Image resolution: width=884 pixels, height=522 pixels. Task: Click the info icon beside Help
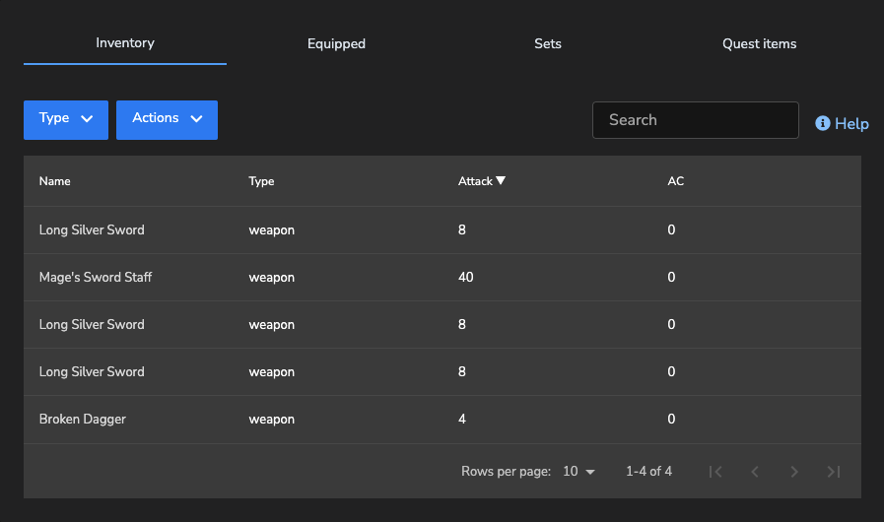[823, 123]
